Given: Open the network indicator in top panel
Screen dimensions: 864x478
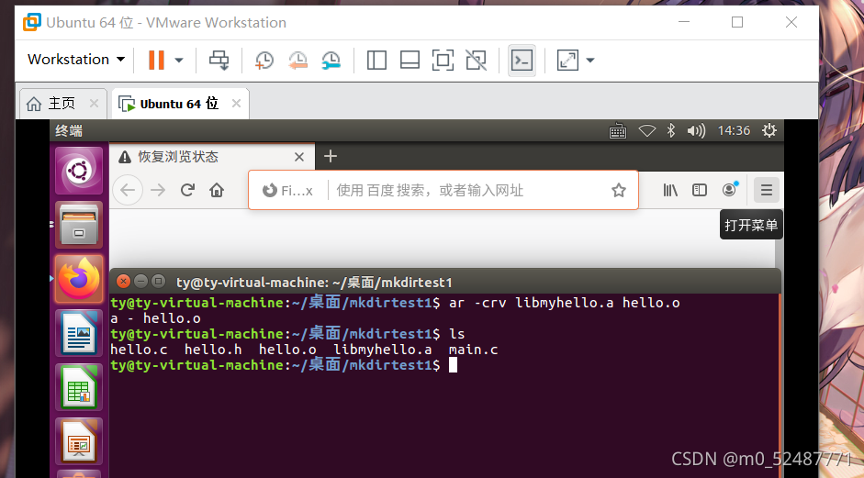Looking at the screenshot, I should (647, 130).
